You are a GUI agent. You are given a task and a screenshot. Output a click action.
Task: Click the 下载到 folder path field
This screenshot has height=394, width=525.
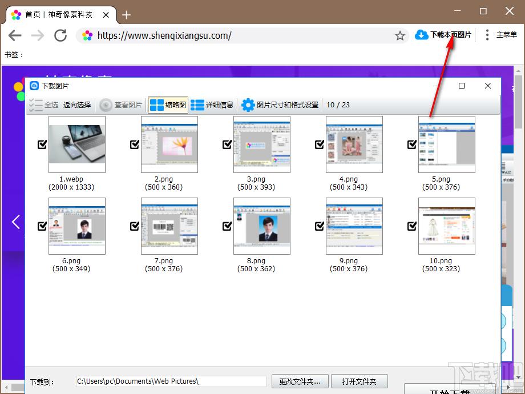[171, 381]
